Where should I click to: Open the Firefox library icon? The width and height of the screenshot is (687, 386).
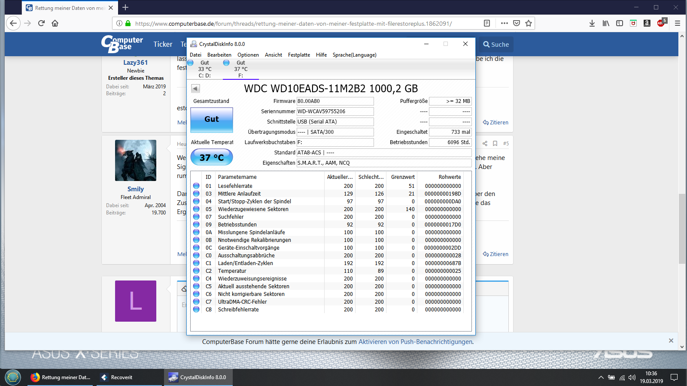click(606, 23)
